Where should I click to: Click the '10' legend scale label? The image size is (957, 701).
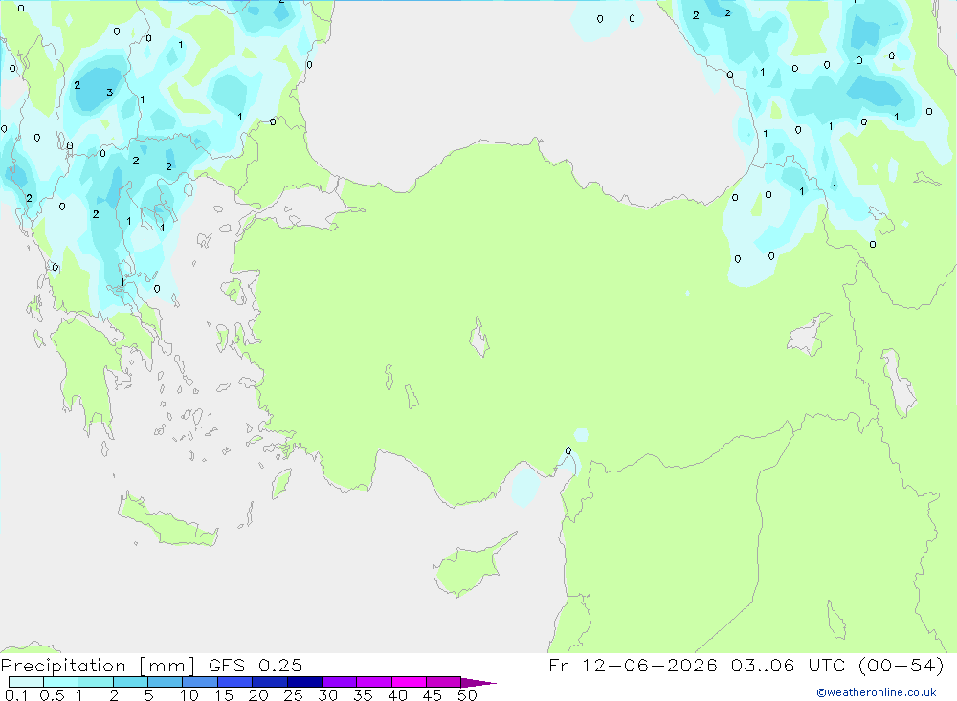click(x=189, y=695)
